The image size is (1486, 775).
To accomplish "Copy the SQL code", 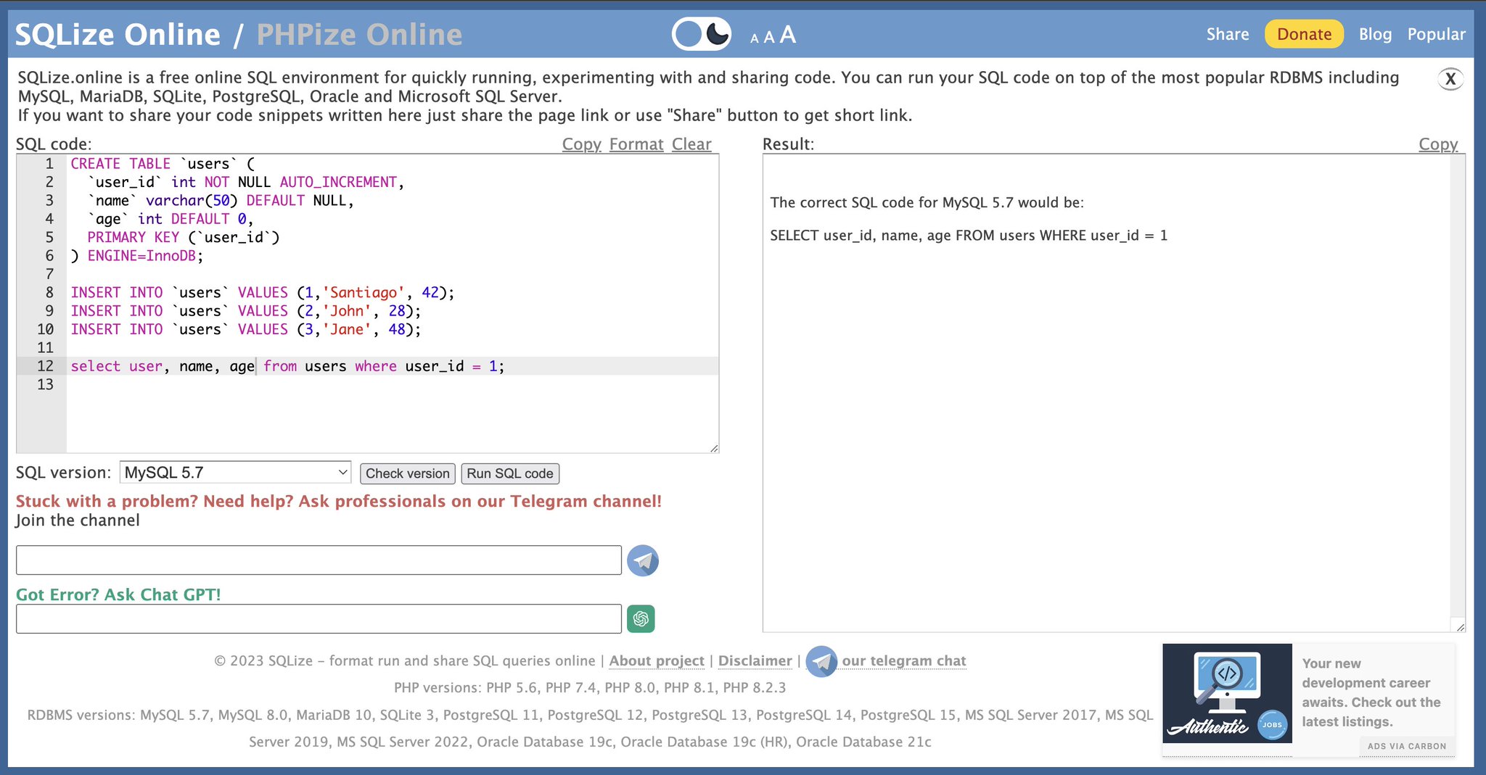I will tap(581, 144).
